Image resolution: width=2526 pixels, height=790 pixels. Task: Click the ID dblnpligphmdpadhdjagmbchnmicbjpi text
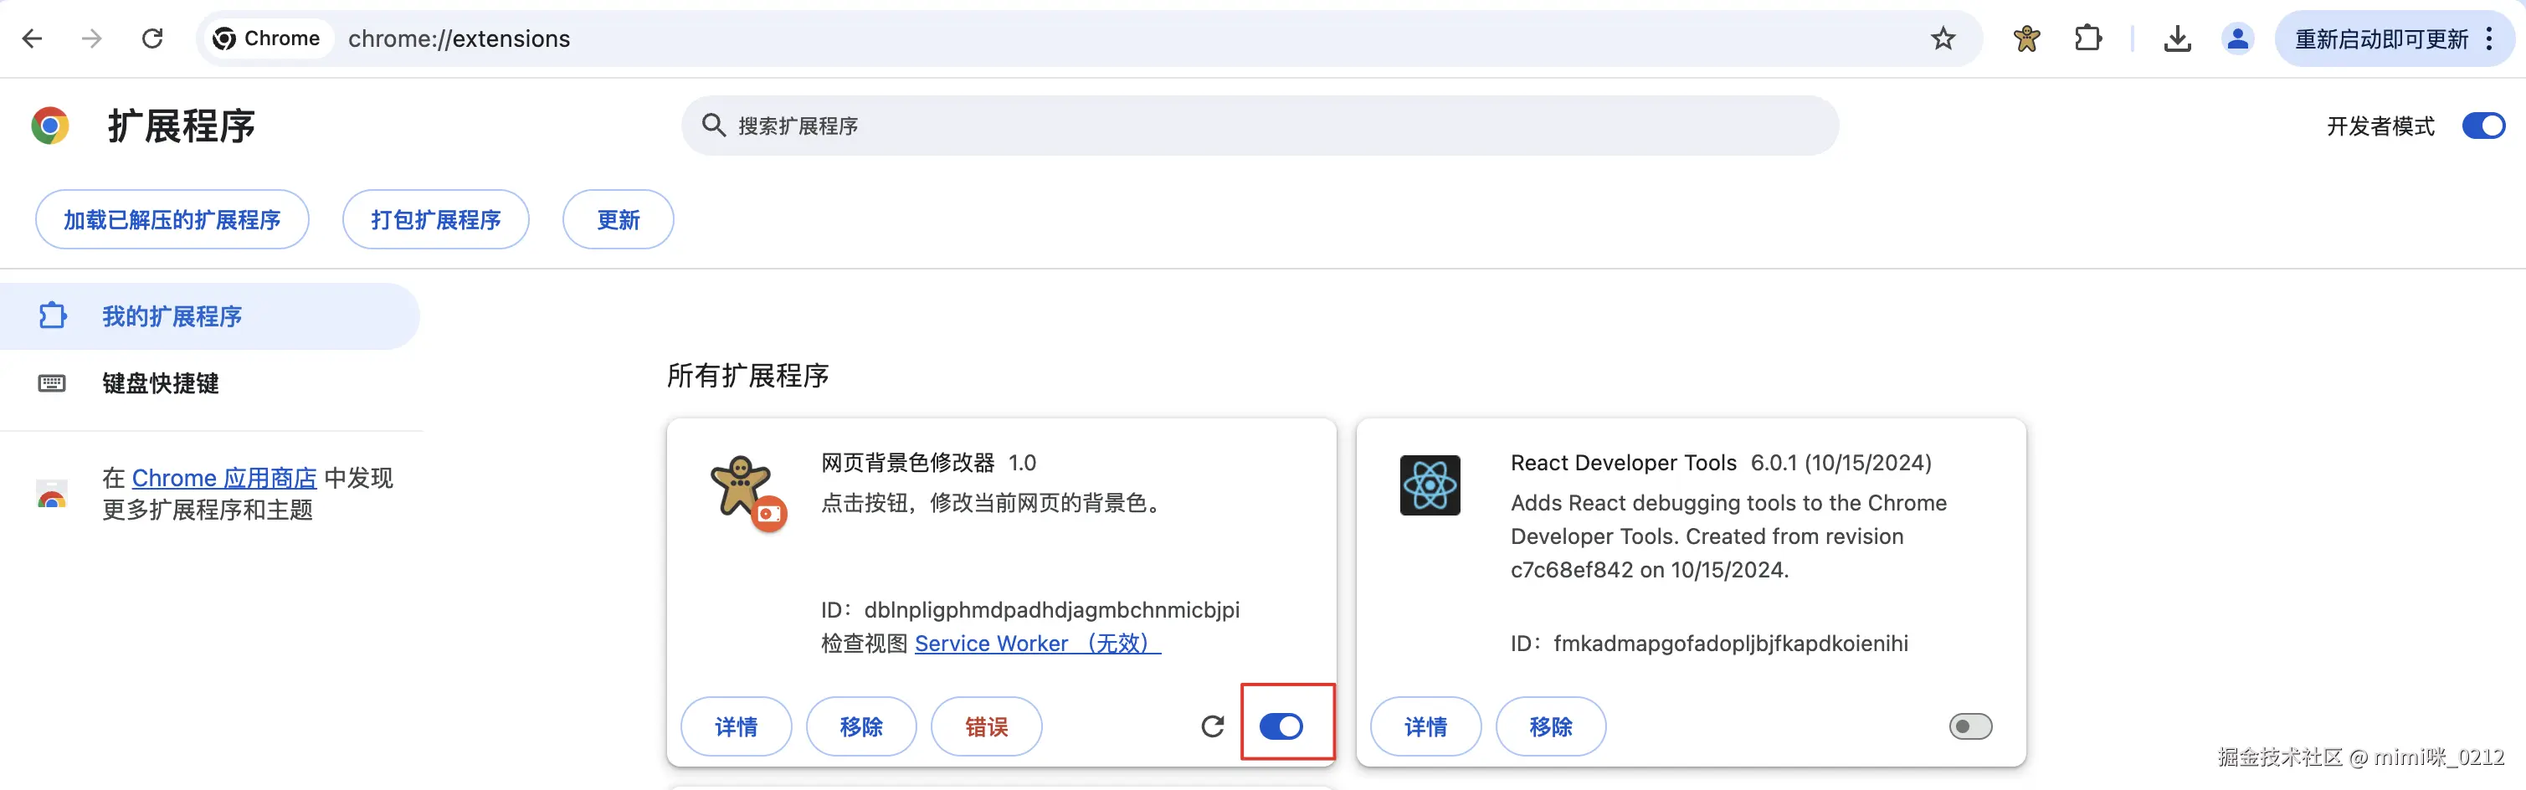1030,611
